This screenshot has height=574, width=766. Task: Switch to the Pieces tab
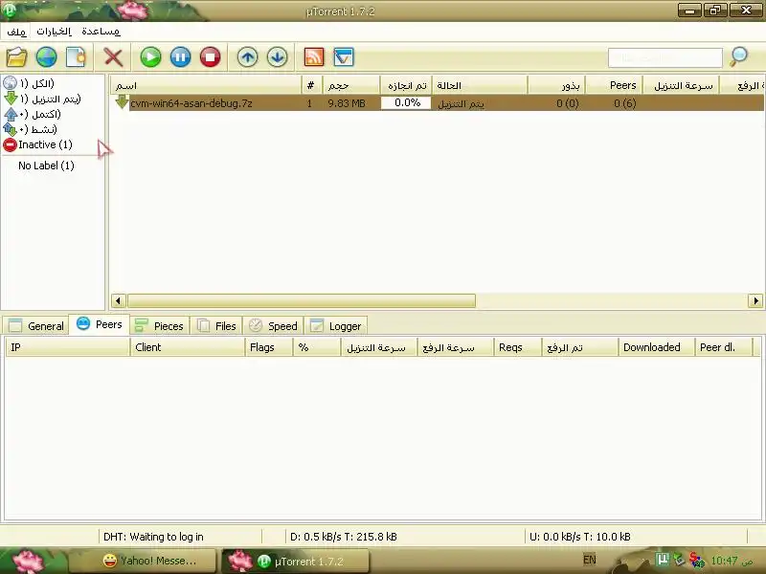pos(160,325)
